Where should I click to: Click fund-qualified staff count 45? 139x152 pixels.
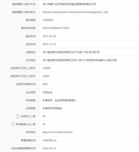(x=44, y=124)
